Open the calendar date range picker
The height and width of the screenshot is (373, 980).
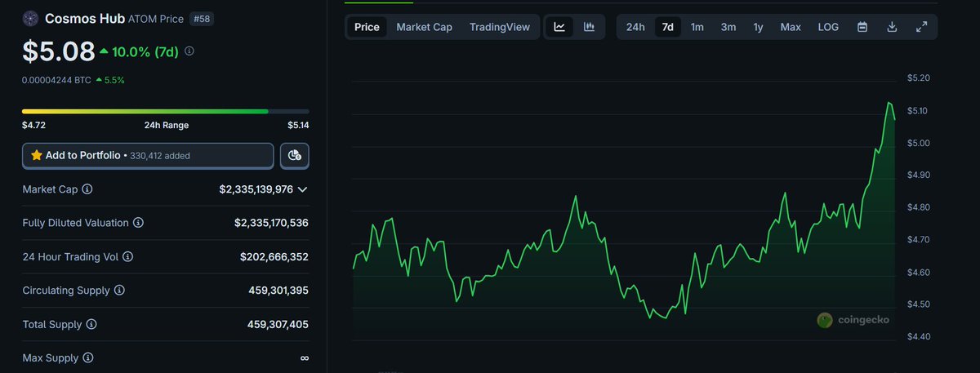pos(862,27)
